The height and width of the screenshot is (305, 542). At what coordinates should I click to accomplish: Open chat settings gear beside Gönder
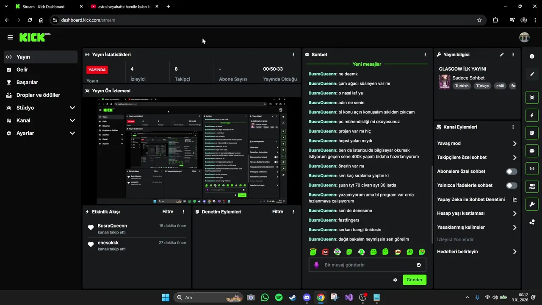[x=395, y=280]
